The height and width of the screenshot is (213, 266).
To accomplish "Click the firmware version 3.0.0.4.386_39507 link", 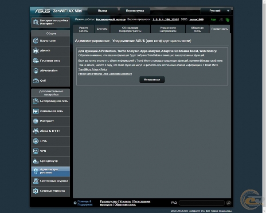I will pos(166,20).
